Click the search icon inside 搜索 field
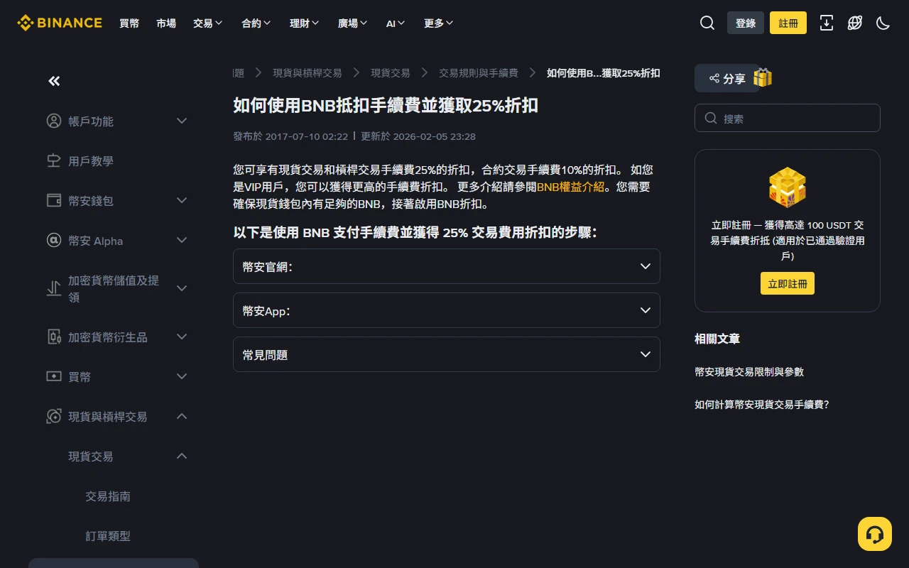The width and height of the screenshot is (909, 568). click(711, 118)
